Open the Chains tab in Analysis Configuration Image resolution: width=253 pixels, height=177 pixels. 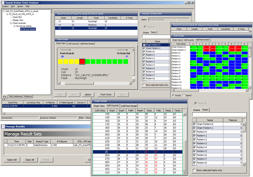click(146, 33)
